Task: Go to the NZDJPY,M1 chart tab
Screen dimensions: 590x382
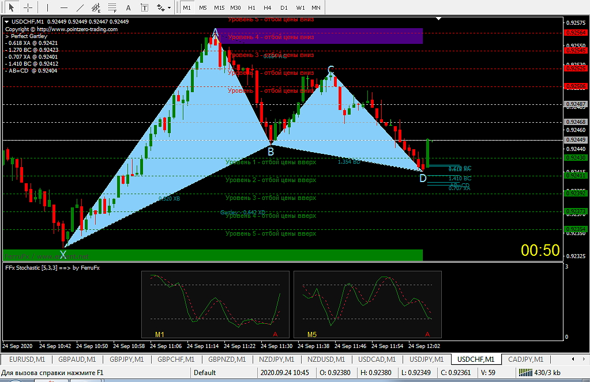Action: pos(277,360)
